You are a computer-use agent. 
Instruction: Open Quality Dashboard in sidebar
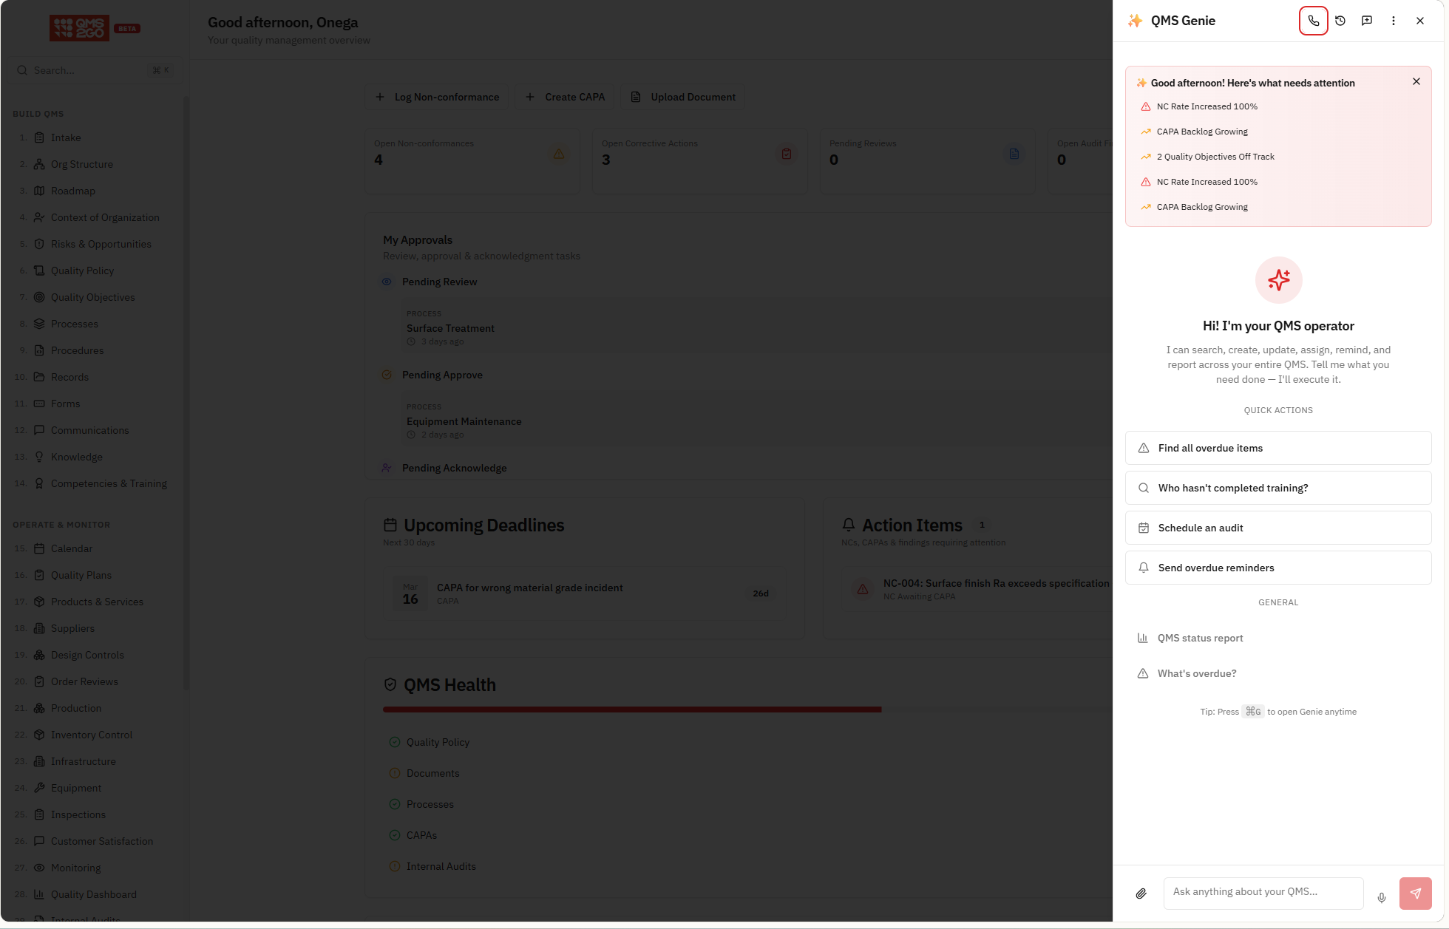[93, 894]
